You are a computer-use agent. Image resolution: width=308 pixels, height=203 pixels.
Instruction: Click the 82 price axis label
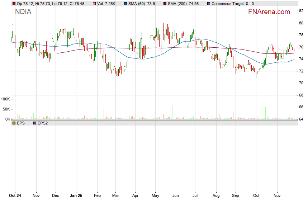coord(302,11)
